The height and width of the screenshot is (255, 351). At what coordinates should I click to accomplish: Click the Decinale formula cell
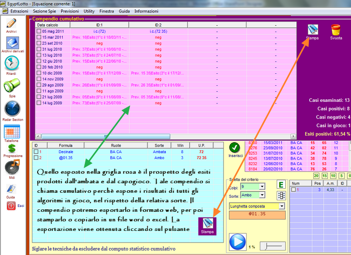pos(66,152)
